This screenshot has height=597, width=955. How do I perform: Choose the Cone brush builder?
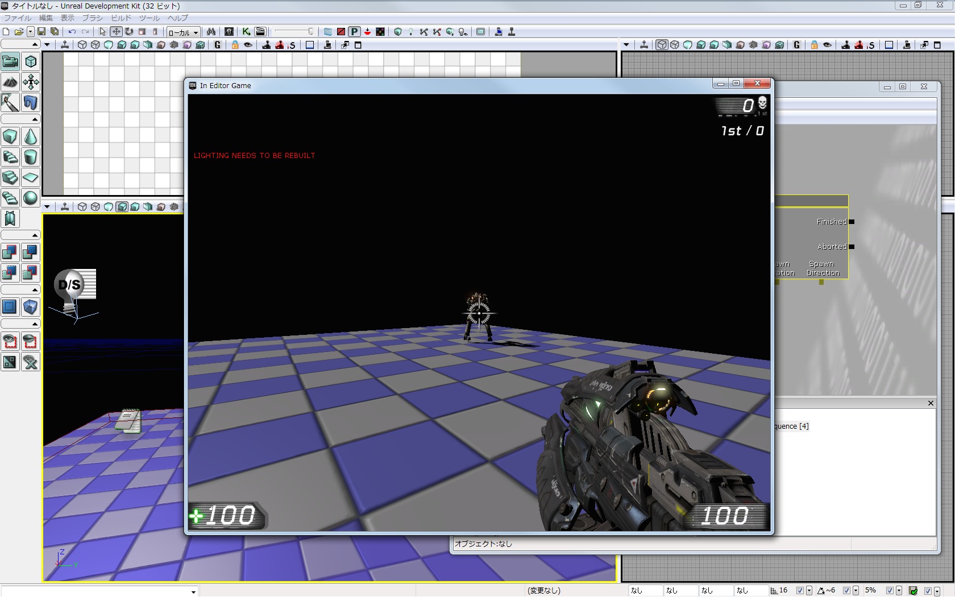click(x=31, y=136)
